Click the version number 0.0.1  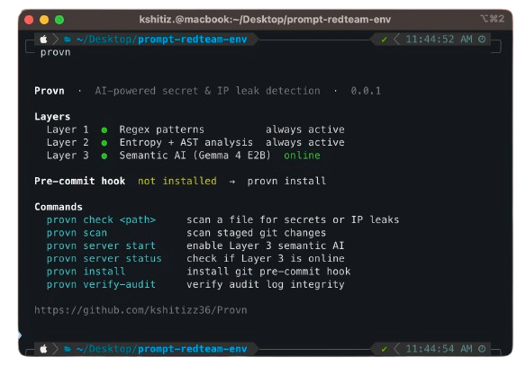pos(366,91)
